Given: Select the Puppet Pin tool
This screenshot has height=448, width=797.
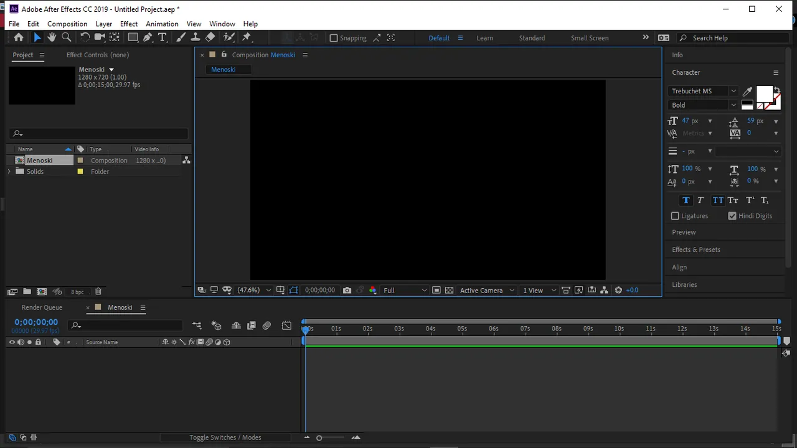Looking at the screenshot, I should (247, 37).
